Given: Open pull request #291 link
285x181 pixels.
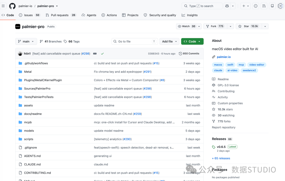Looking at the screenshot, I should click(x=147, y=72).
